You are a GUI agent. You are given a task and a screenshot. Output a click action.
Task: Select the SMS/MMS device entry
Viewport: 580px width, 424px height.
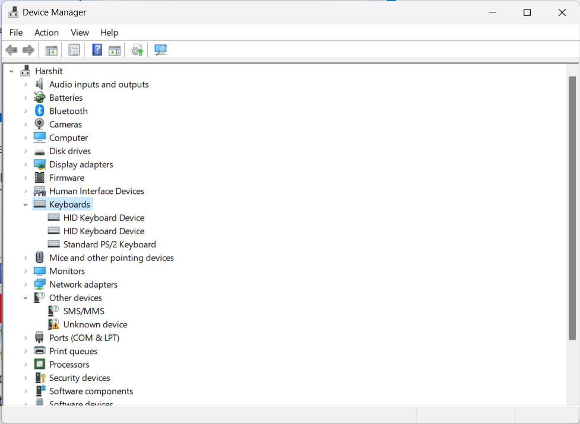click(84, 311)
